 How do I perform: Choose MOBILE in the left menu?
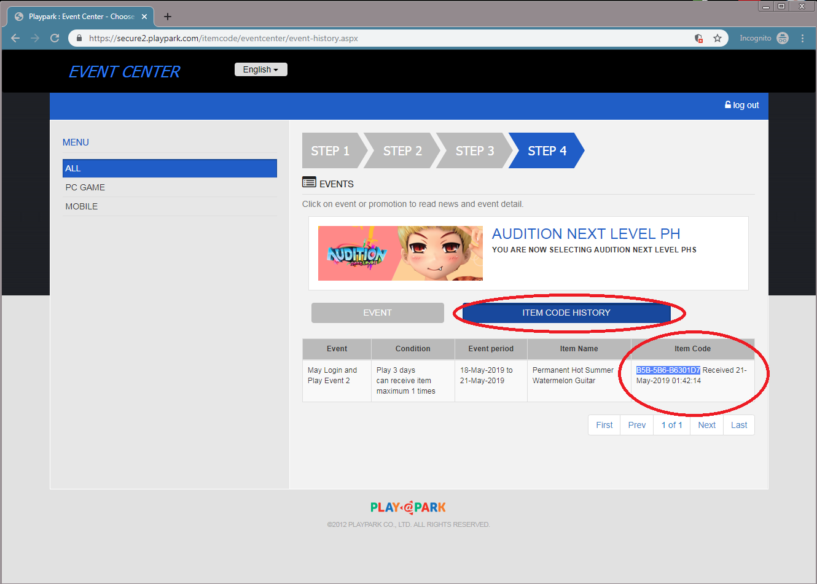tap(82, 206)
